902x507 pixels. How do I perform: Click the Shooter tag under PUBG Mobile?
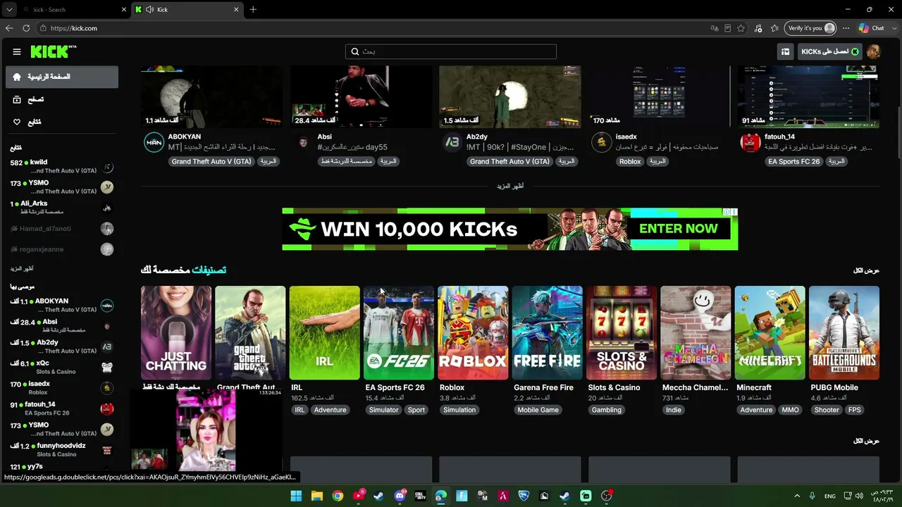click(827, 410)
